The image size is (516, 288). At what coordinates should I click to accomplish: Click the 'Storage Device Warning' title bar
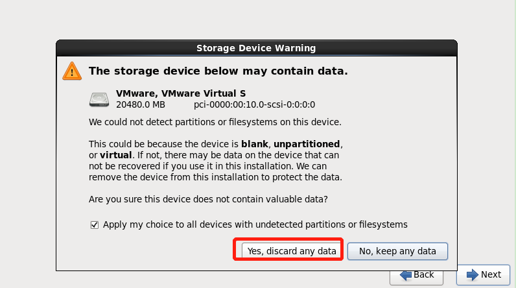(256, 48)
